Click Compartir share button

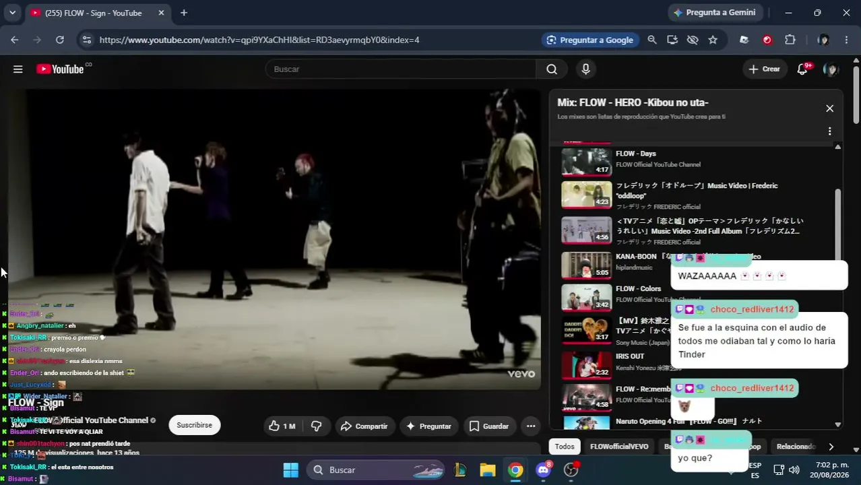coord(364,426)
